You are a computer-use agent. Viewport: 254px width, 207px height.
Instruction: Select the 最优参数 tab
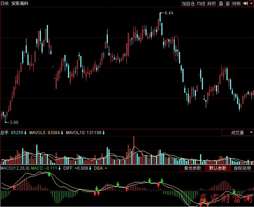point(193,168)
